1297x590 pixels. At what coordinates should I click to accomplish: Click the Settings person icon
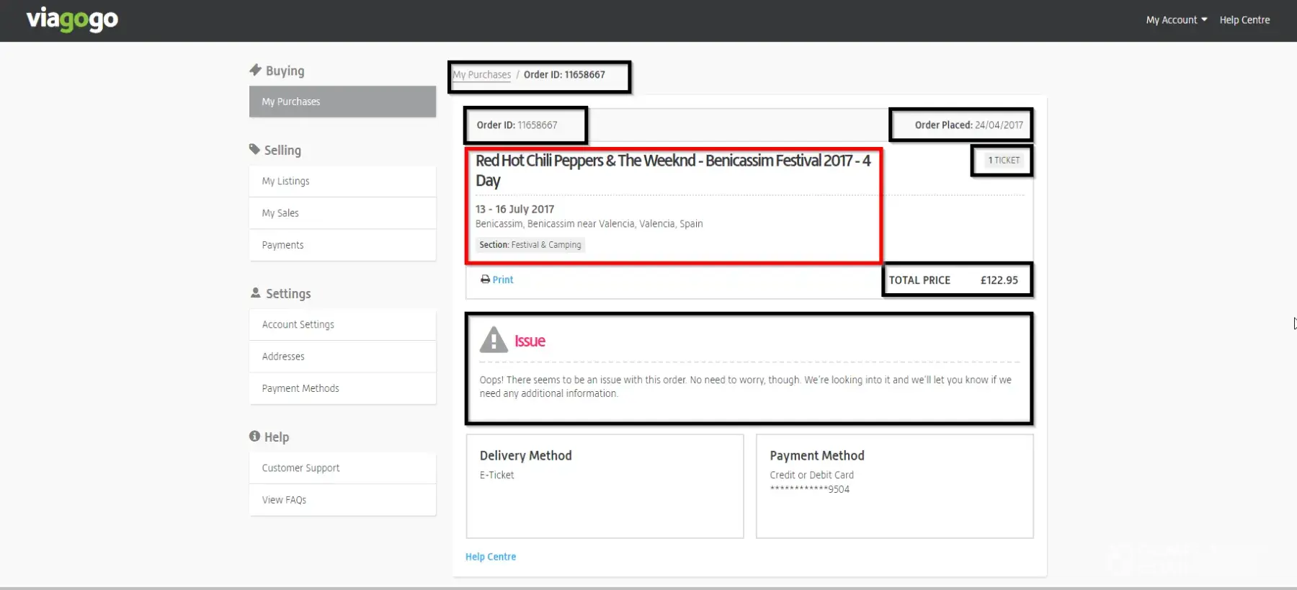[255, 292]
